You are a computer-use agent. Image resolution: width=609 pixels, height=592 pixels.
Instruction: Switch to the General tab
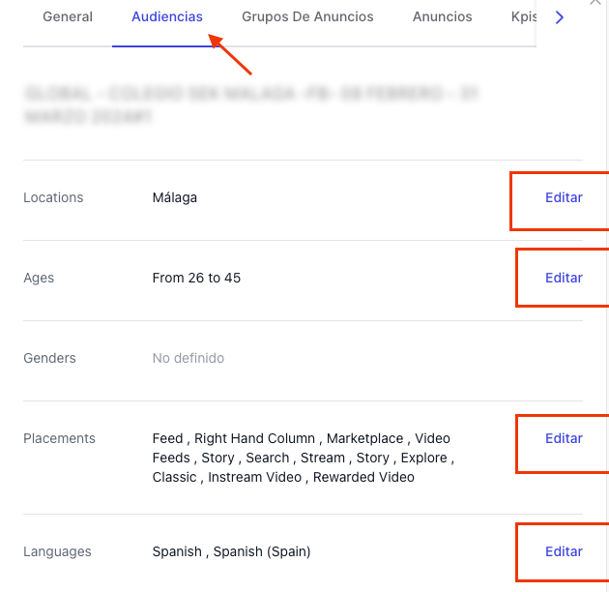click(x=68, y=16)
